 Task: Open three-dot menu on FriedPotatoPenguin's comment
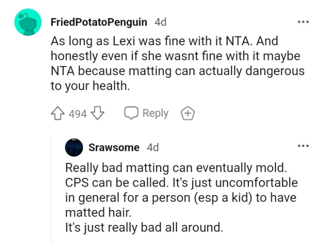tap(303, 22)
